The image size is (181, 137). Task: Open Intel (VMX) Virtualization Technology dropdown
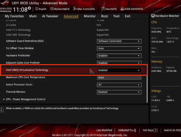tap(119, 70)
